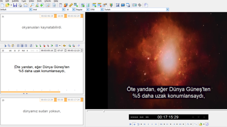Viewport: 227px width, 127px height.
Task: Create a new subtitle file
Action: click(3, 5)
